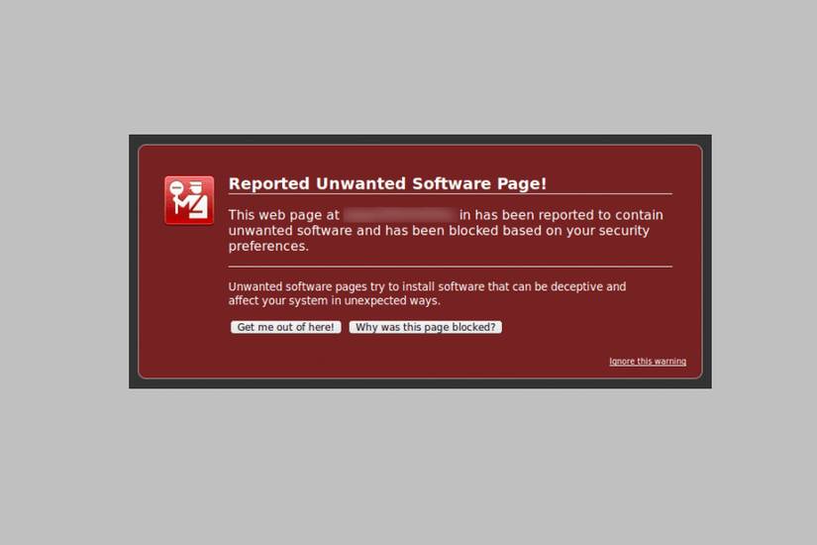The image size is (817, 545).
Task: Click the word 'preferences.' ending the first paragraph
Action: 268,246
